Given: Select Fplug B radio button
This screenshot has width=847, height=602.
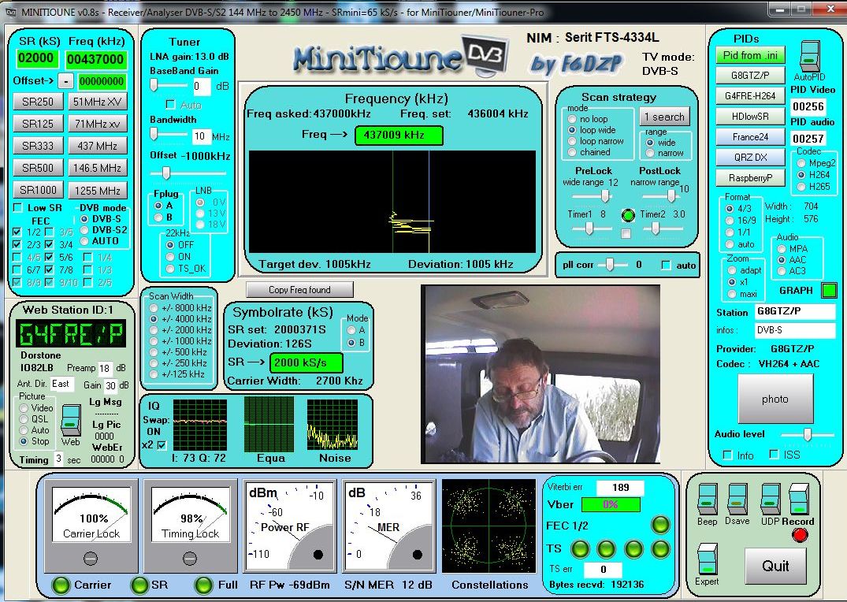Looking at the screenshot, I should tap(158, 217).
